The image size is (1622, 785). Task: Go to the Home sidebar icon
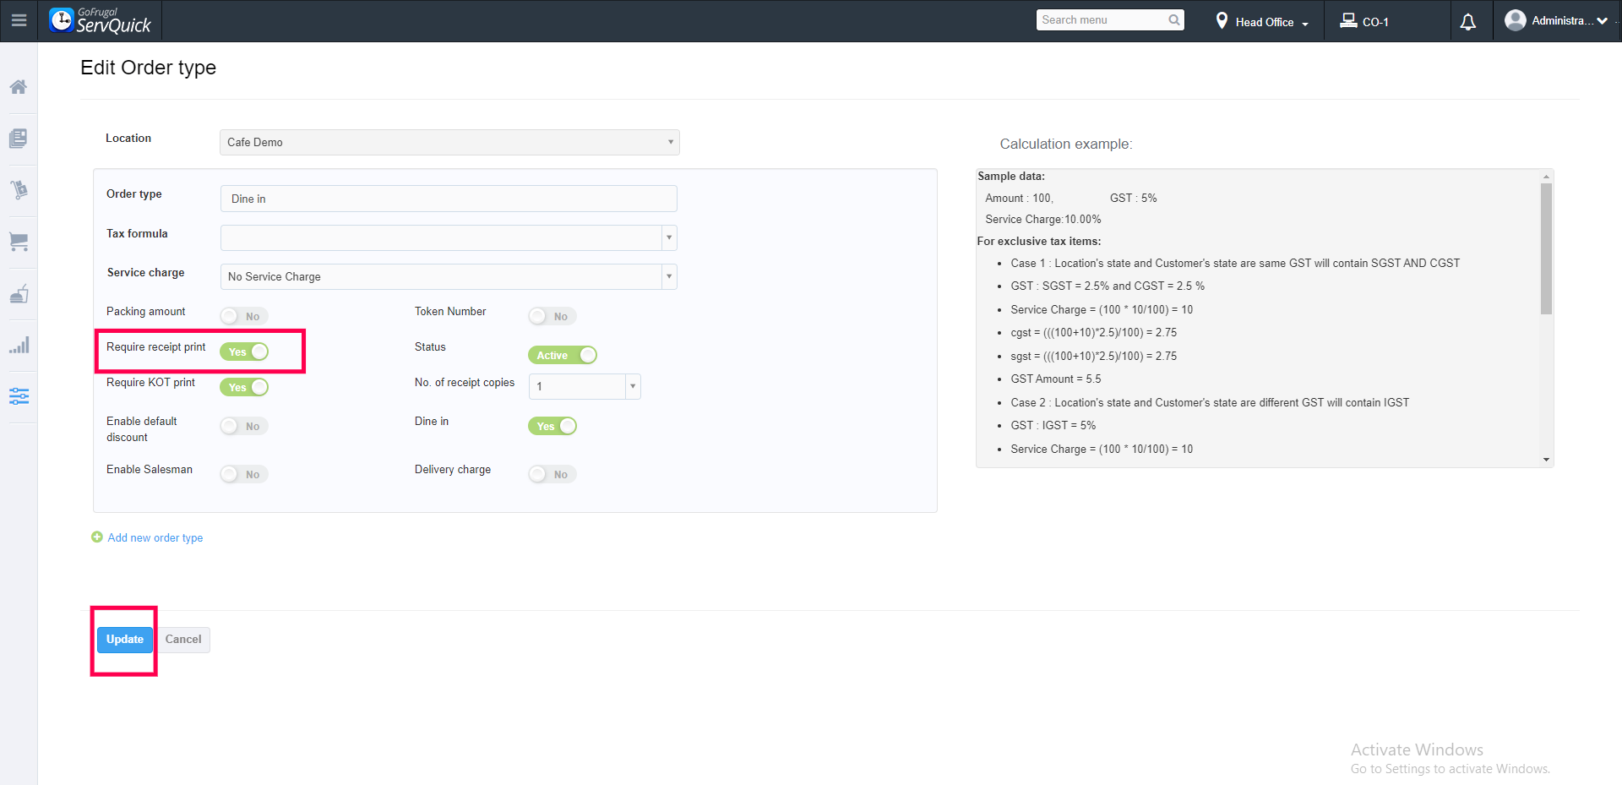point(19,87)
